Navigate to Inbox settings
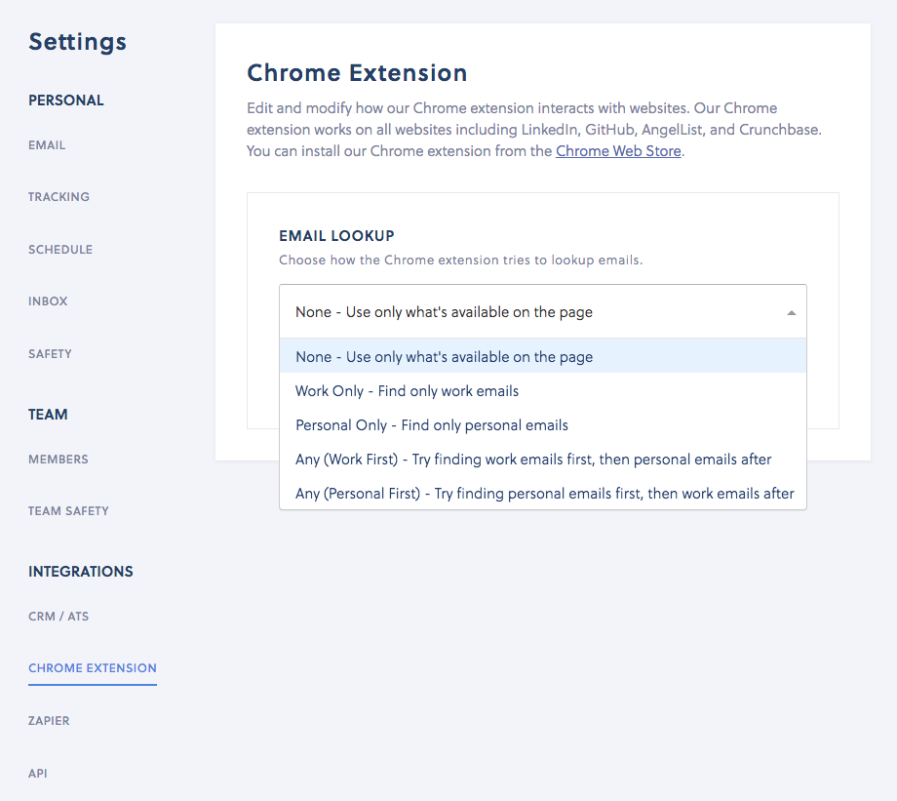The width and height of the screenshot is (897, 801). (x=48, y=301)
